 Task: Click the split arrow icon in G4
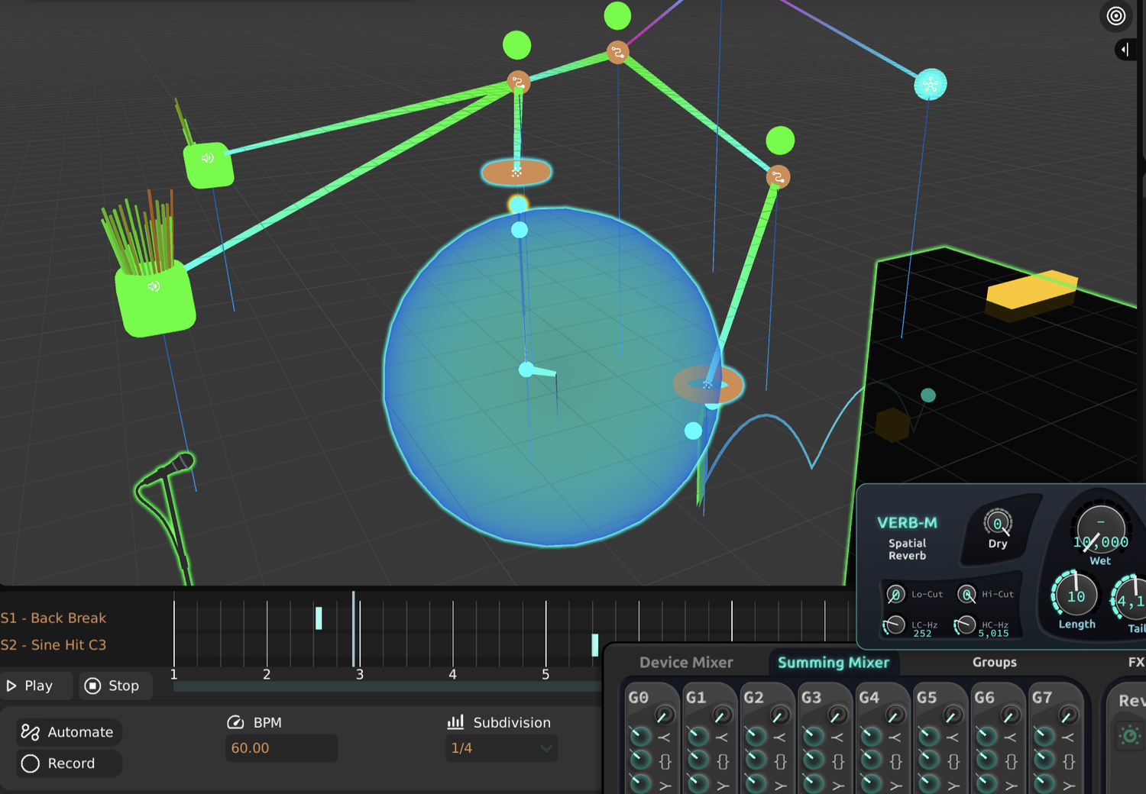[x=895, y=786]
